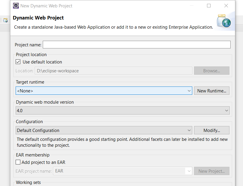
Task: Select the New Dynamic Web Project toolbar icon
Action: [5, 20]
